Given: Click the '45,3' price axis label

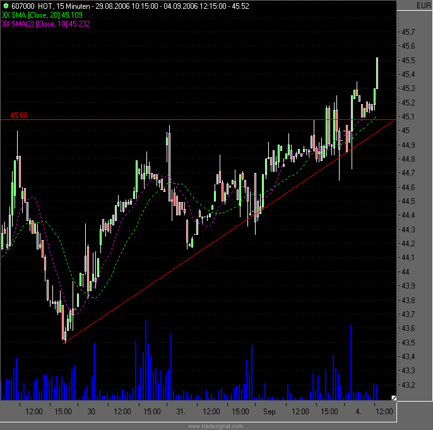Looking at the screenshot, I should tap(408, 88).
